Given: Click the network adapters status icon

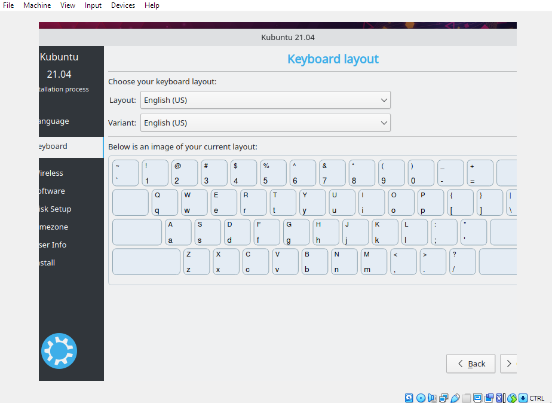Looking at the screenshot, I should pos(443,398).
